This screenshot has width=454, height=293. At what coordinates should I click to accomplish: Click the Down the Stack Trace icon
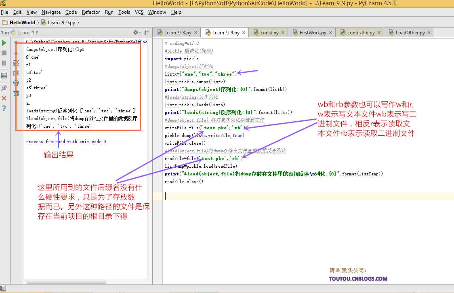click(x=16, y=53)
